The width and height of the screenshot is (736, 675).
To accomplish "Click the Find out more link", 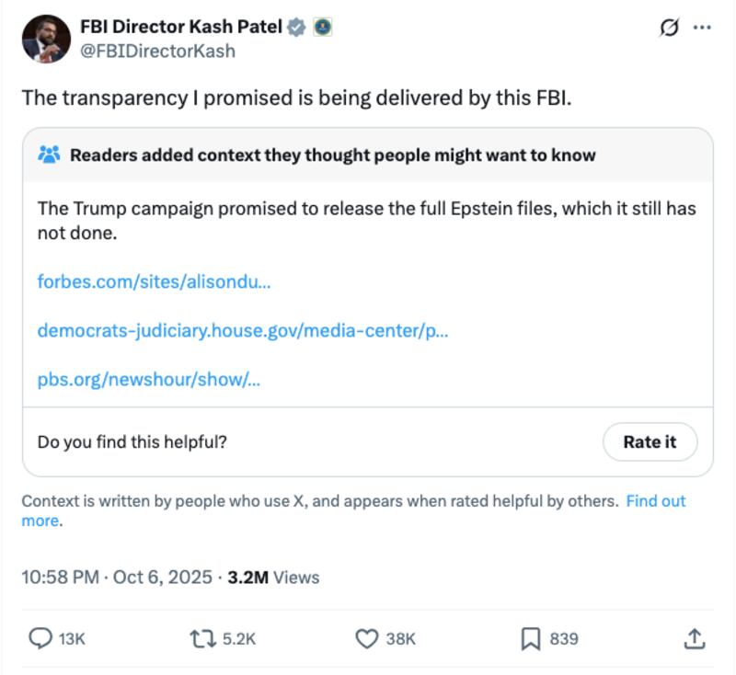I will click(x=655, y=502).
